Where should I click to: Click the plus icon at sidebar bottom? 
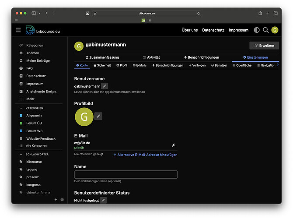(56, 199)
